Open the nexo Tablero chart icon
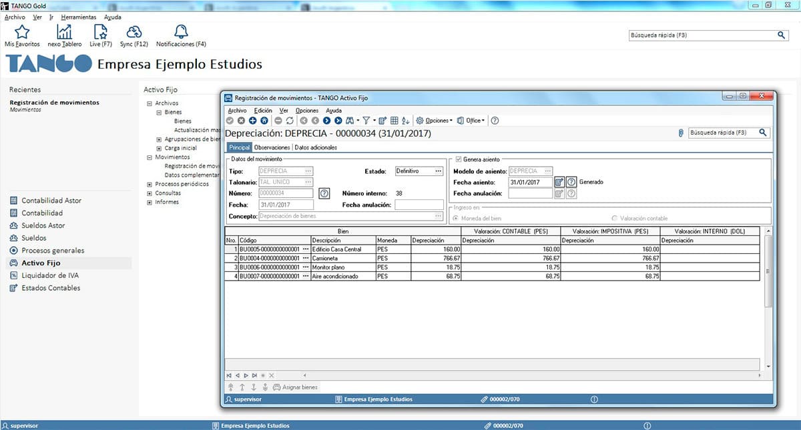 pyautogui.click(x=65, y=31)
